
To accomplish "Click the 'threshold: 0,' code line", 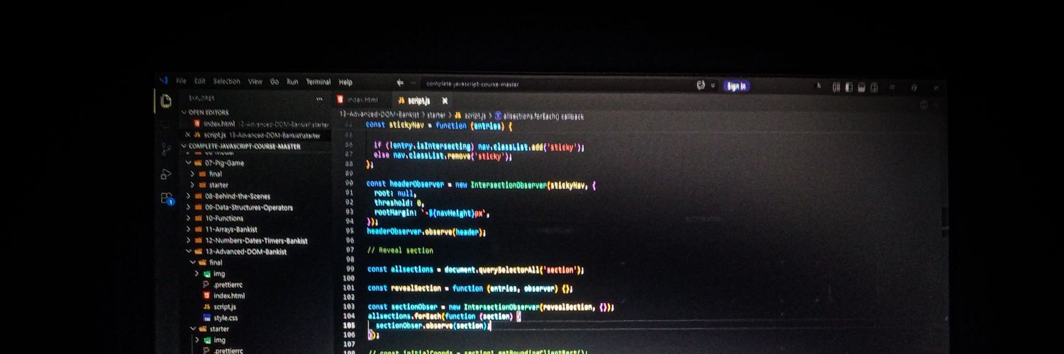I will point(399,202).
